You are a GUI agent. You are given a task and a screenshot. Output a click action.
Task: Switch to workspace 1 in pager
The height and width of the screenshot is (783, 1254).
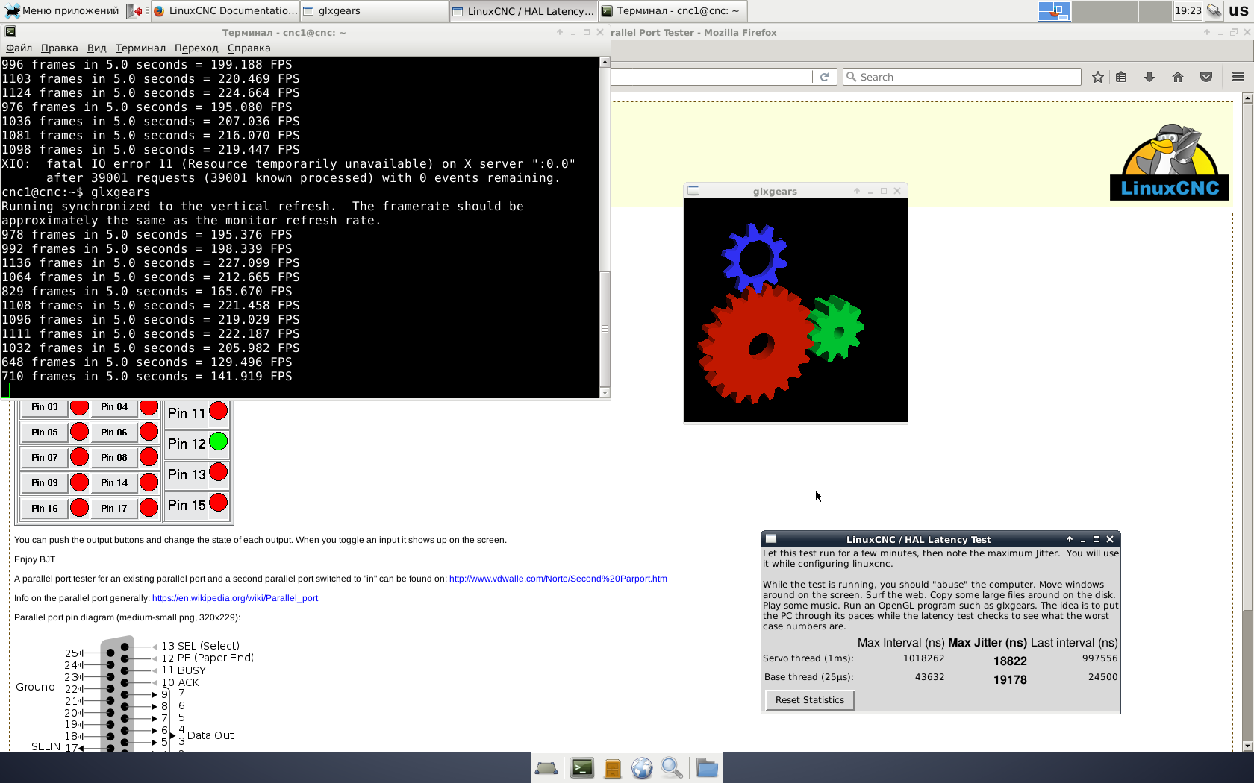(x=1055, y=10)
